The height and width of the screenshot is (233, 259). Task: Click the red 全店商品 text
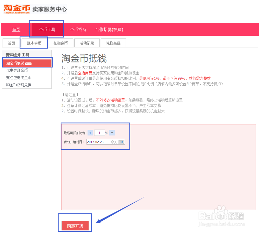85,73
